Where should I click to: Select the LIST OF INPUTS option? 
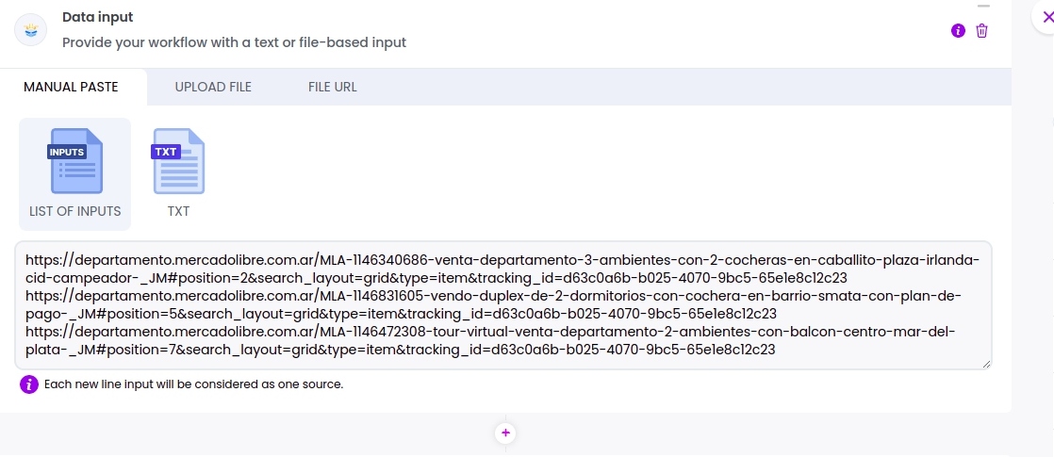click(x=75, y=174)
